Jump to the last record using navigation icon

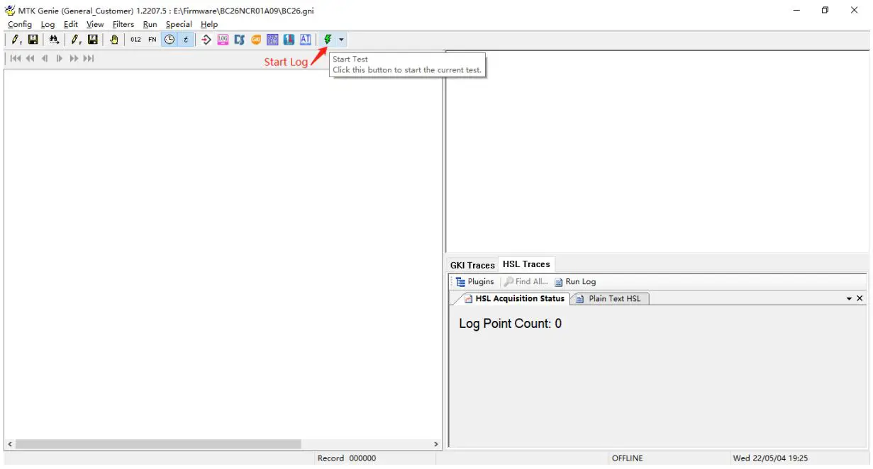(x=89, y=58)
